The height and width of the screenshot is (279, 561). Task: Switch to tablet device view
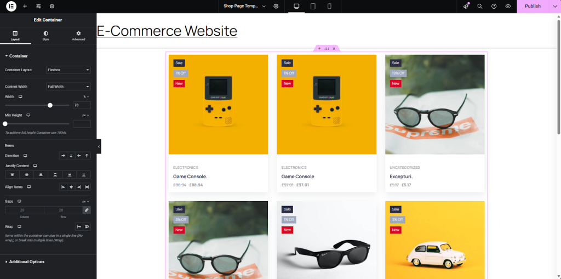313,6
